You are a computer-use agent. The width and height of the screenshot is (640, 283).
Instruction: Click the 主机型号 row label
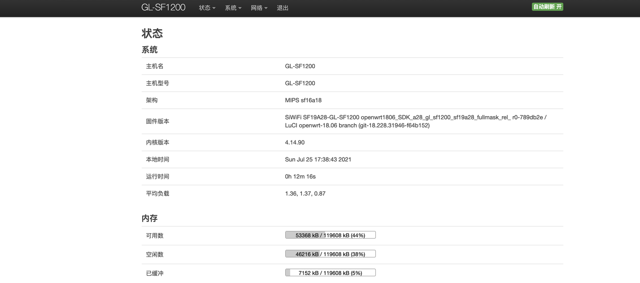coord(158,83)
